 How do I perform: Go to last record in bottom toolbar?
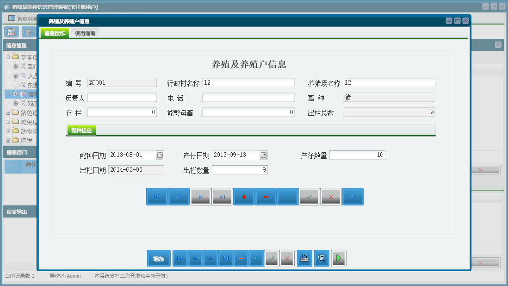click(225, 259)
